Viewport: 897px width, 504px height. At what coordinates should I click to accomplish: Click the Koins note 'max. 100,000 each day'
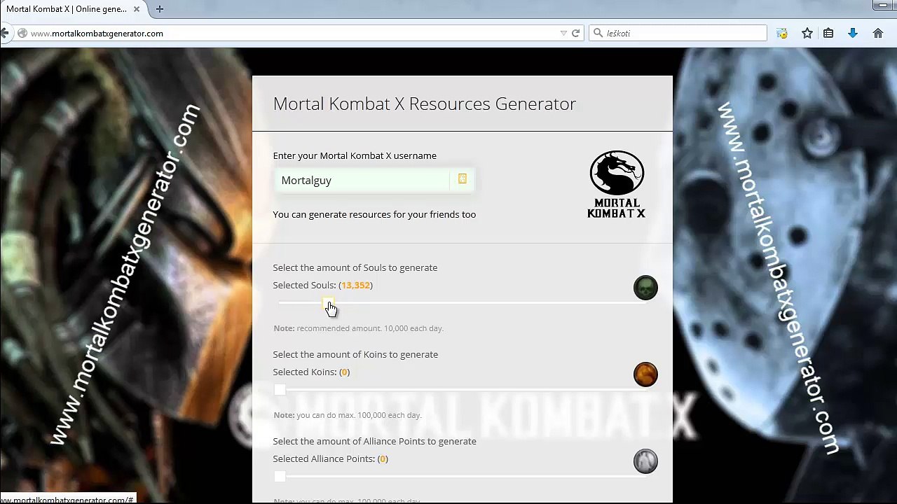(347, 415)
